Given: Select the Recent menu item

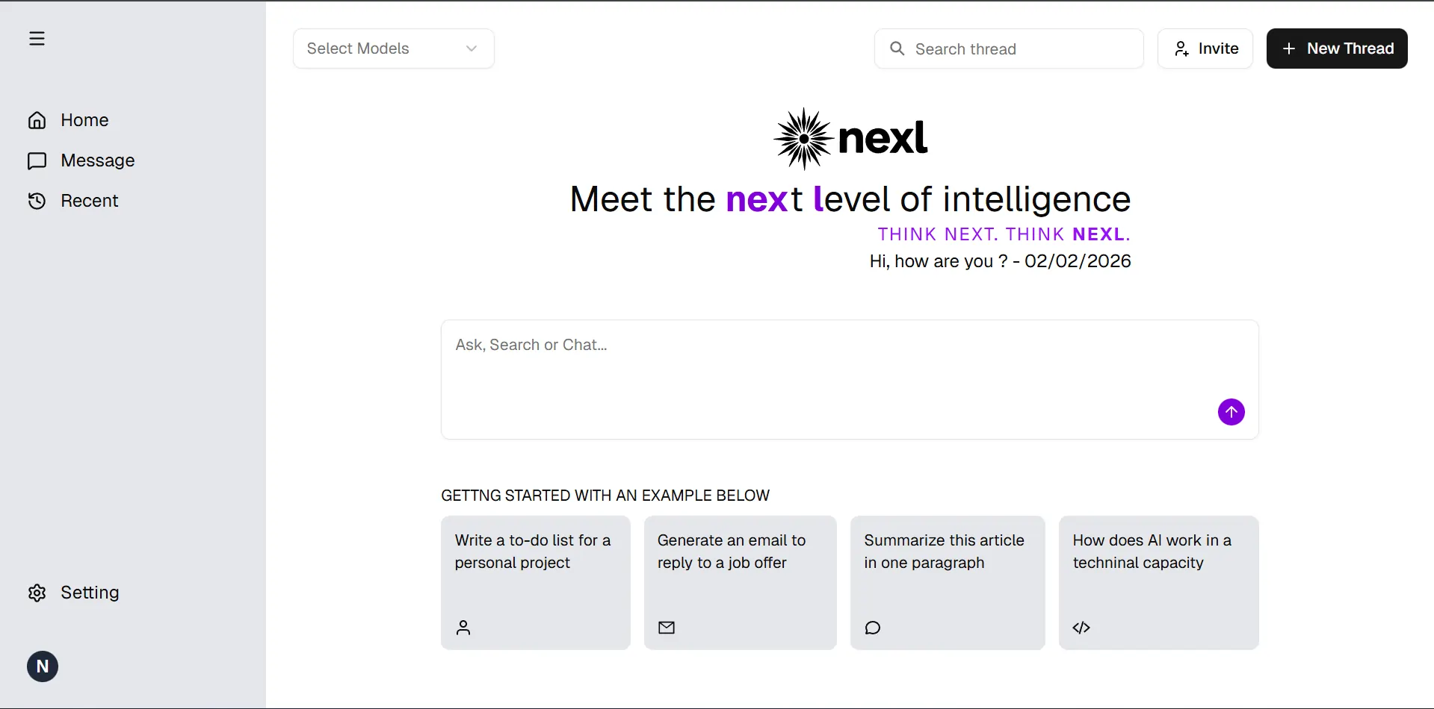Looking at the screenshot, I should [88, 200].
